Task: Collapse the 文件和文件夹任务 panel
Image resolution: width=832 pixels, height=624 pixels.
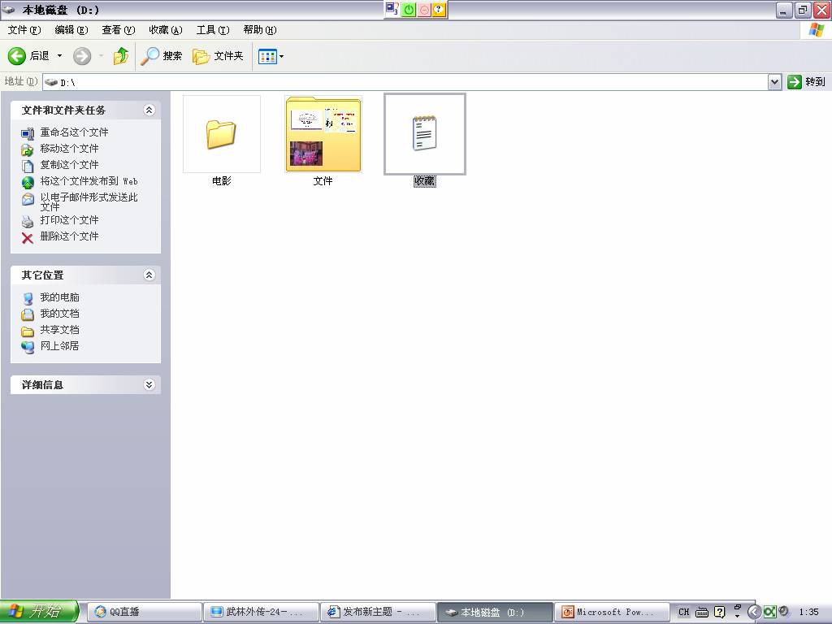Action: click(149, 110)
